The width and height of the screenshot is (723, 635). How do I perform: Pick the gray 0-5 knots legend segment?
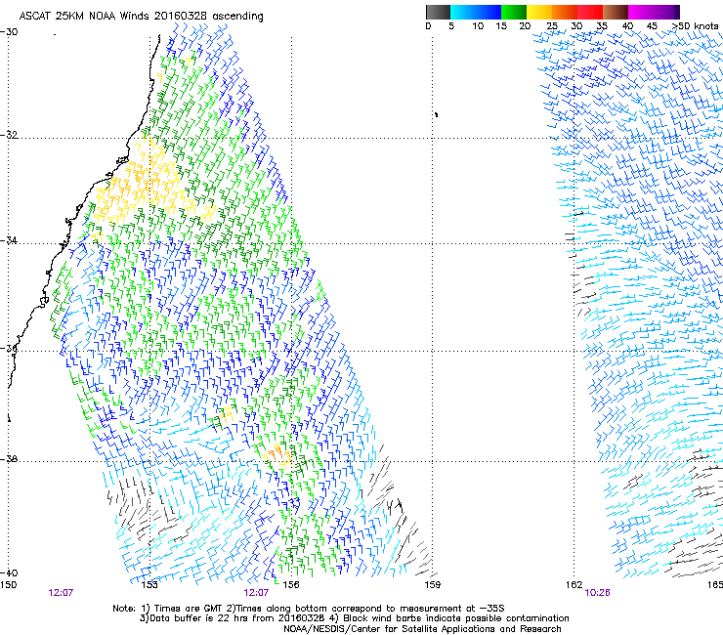click(438, 12)
